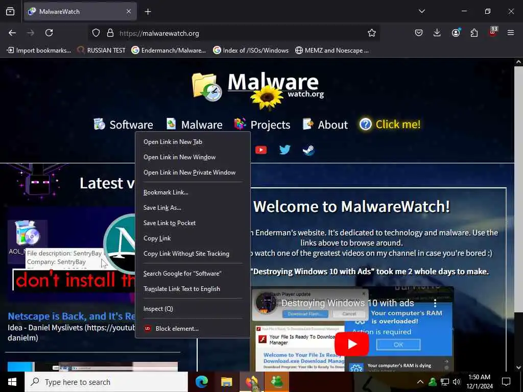This screenshot has height=392, width=523.
Task: Choose Inspect (Q) menu entry
Action: coord(193,309)
